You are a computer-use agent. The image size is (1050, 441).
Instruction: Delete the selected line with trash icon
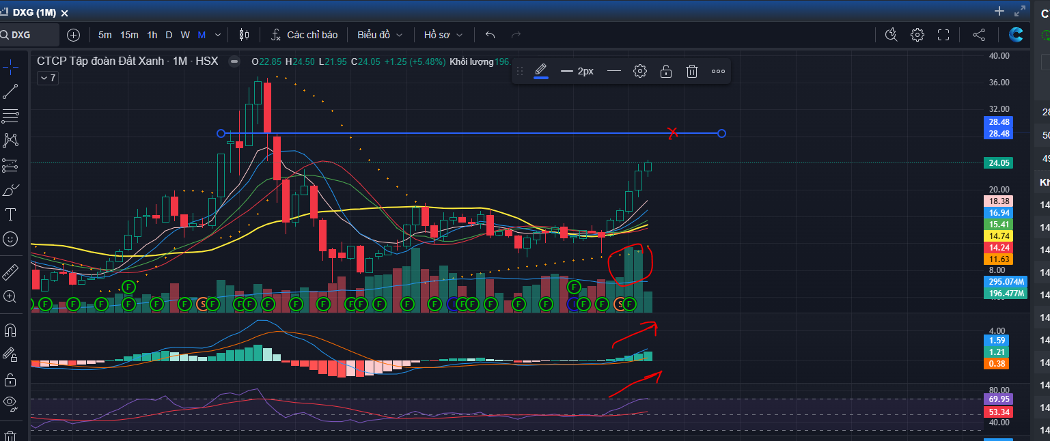coord(691,71)
